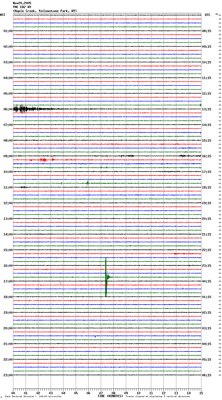The image size is (222, 400).
Task: Select the 12:00 MST row label
Action: pyautogui.click(x=8, y=203)
